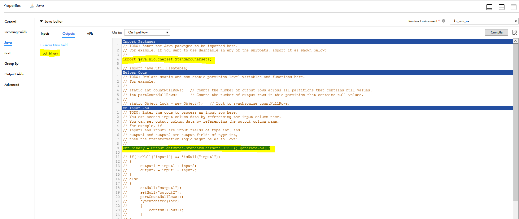Open the Output Fields section
519x219 pixels.
coord(14,74)
